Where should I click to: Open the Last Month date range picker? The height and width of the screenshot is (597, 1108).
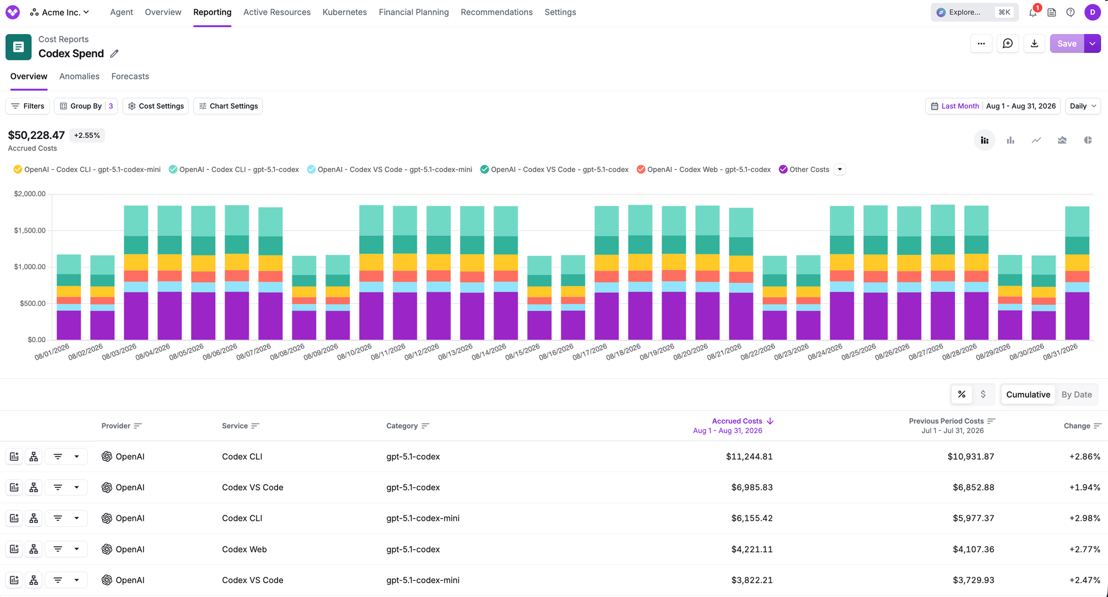[993, 106]
